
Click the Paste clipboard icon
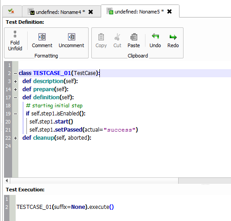click(x=134, y=37)
